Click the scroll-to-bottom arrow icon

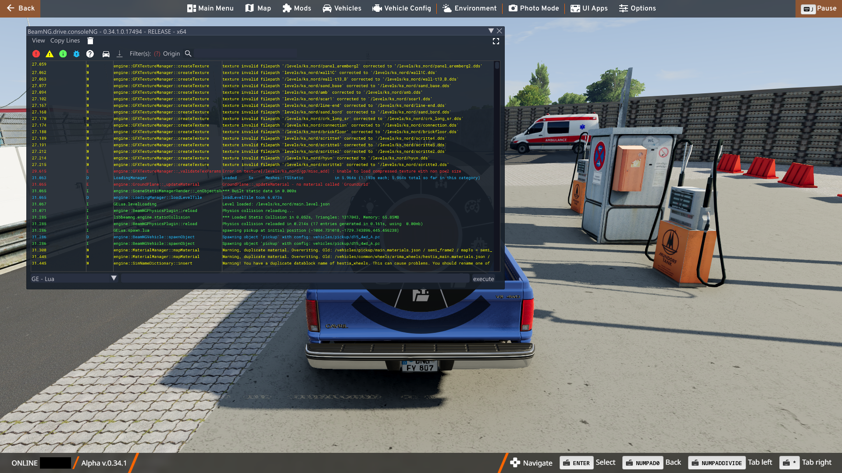(x=119, y=54)
